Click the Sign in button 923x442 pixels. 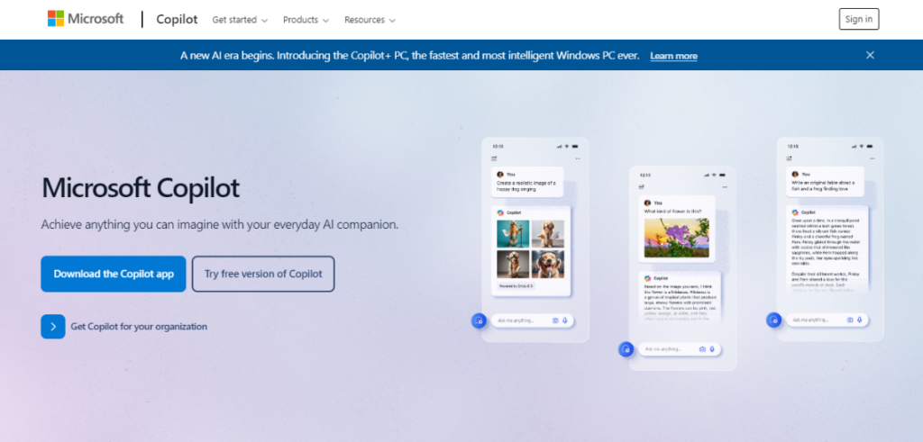pyautogui.click(x=859, y=19)
